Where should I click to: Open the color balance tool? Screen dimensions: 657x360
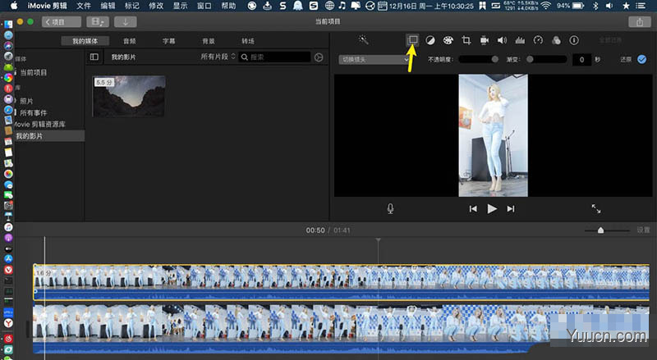tap(430, 40)
